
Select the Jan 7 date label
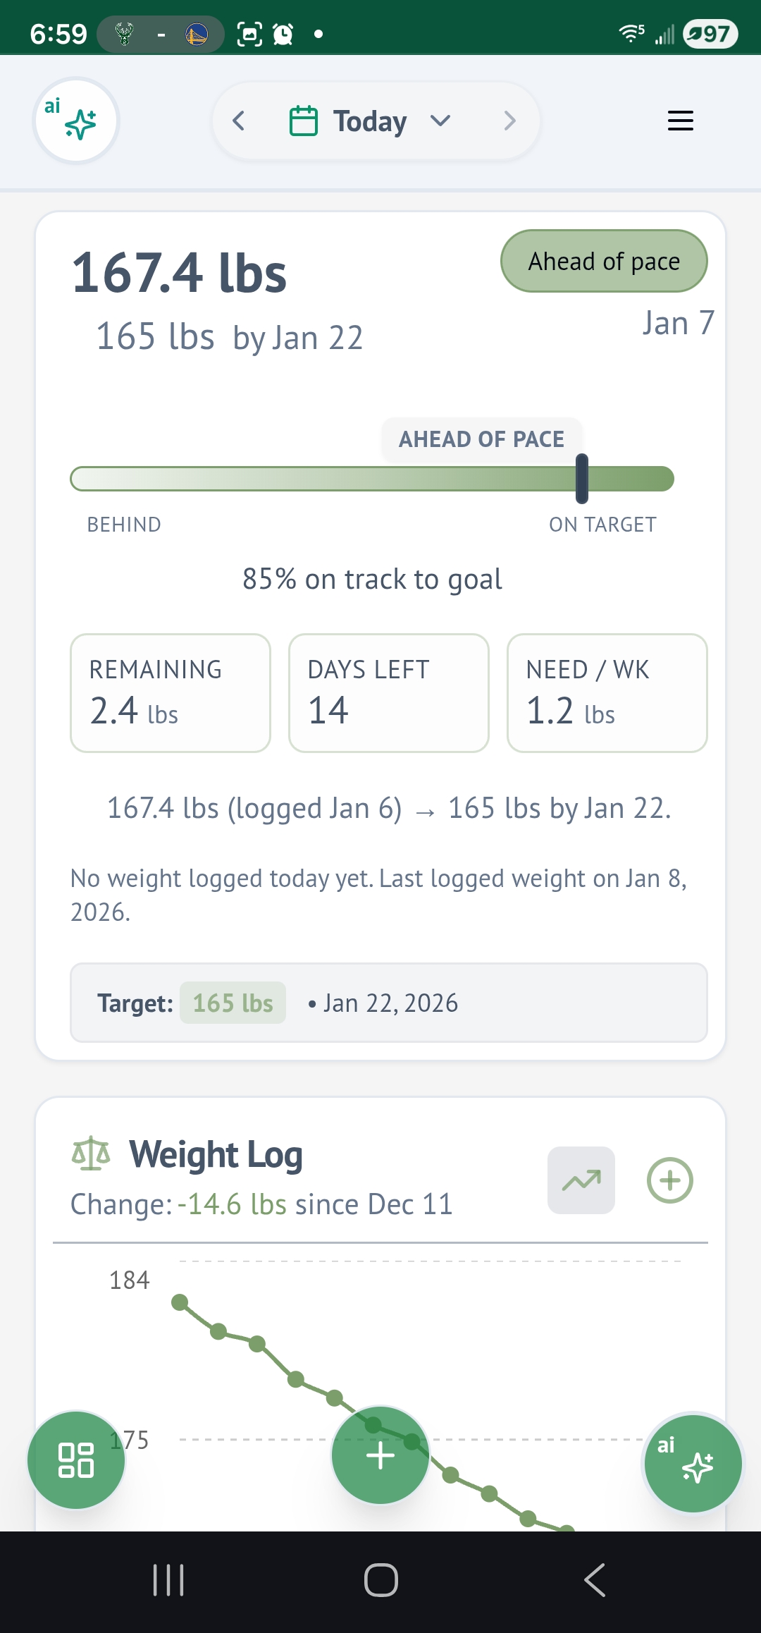coord(678,322)
